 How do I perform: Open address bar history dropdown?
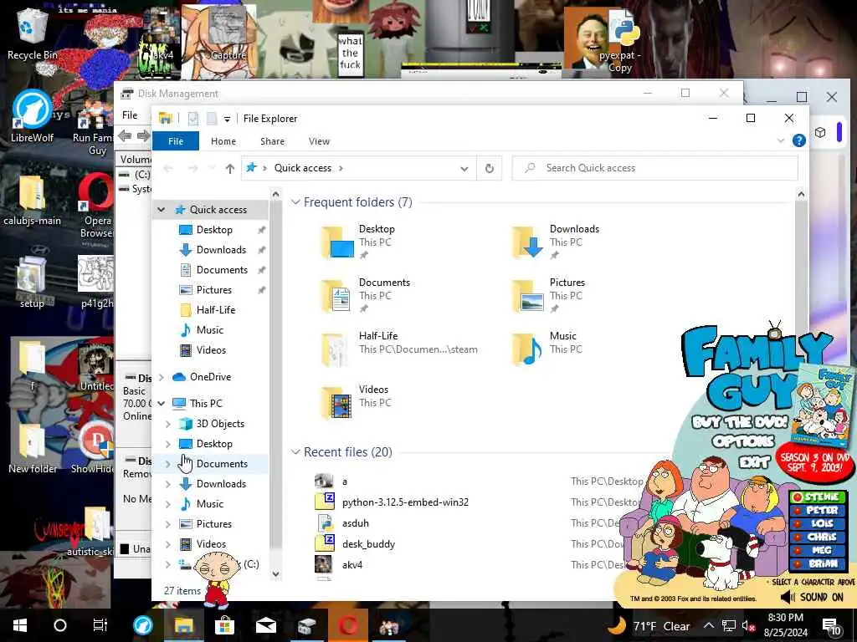464,169
